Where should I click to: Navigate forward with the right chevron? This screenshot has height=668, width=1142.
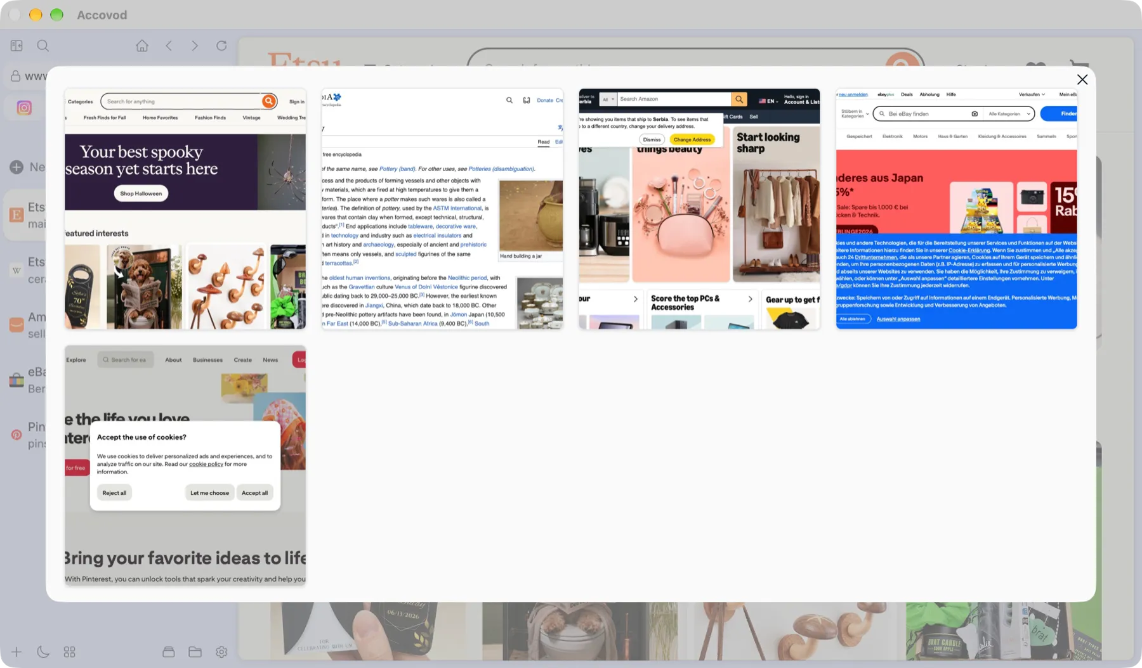(195, 46)
